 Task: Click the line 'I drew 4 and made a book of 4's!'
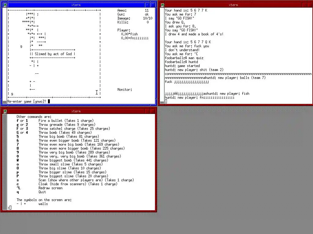click(x=194, y=34)
